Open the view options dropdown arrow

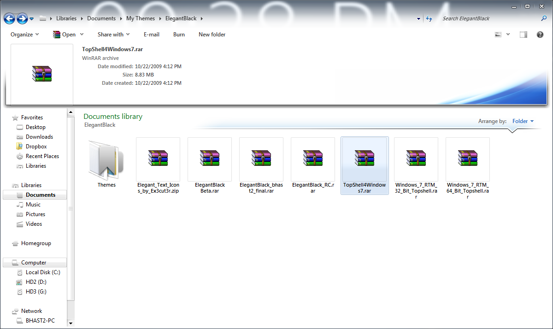coord(508,35)
